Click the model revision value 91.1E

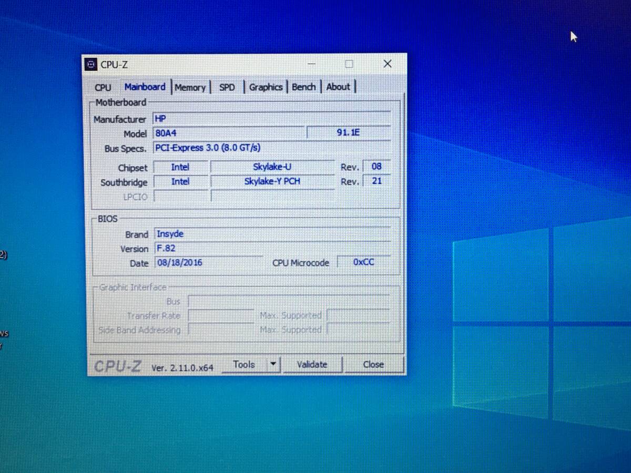(348, 133)
